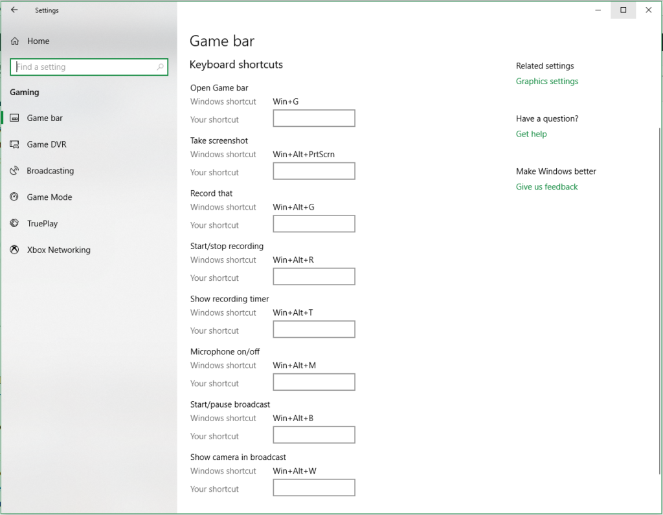Click the Get help link
Image resolution: width=663 pixels, height=515 pixels.
tap(531, 134)
